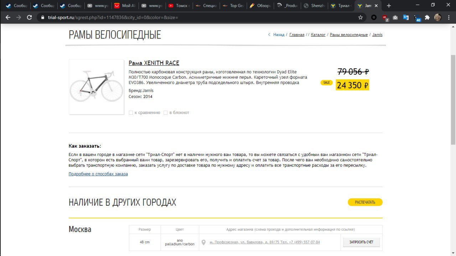Open the uBlock extension with badge 2

point(385,17)
